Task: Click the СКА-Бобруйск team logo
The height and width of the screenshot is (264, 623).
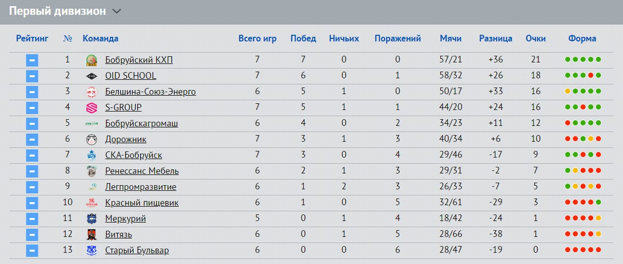Action: (x=91, y=156)
